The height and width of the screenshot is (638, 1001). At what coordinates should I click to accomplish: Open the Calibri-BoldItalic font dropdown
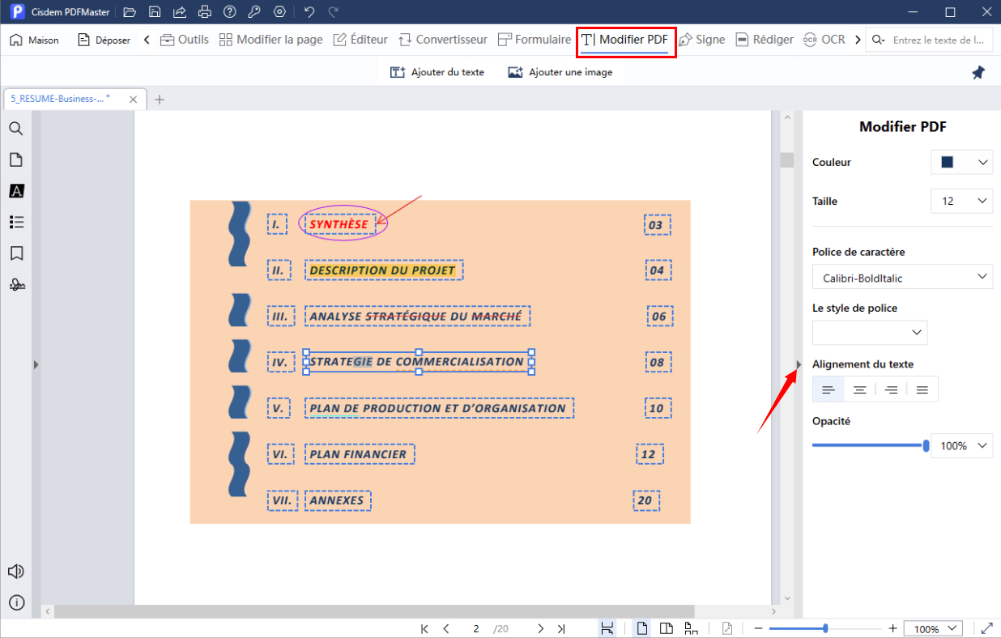(902, 277)
